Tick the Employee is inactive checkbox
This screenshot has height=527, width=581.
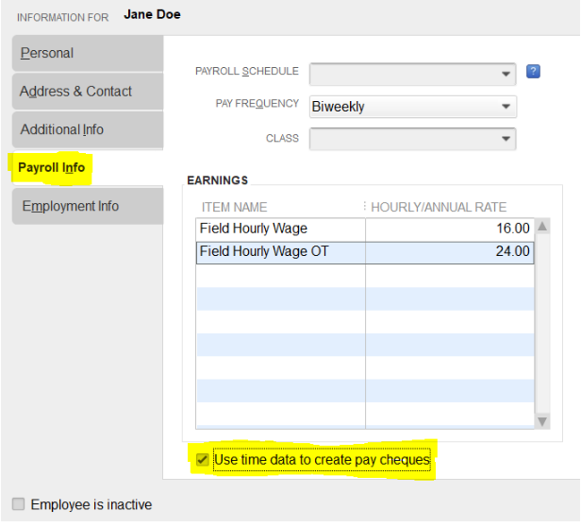click(x=18, y=504)
